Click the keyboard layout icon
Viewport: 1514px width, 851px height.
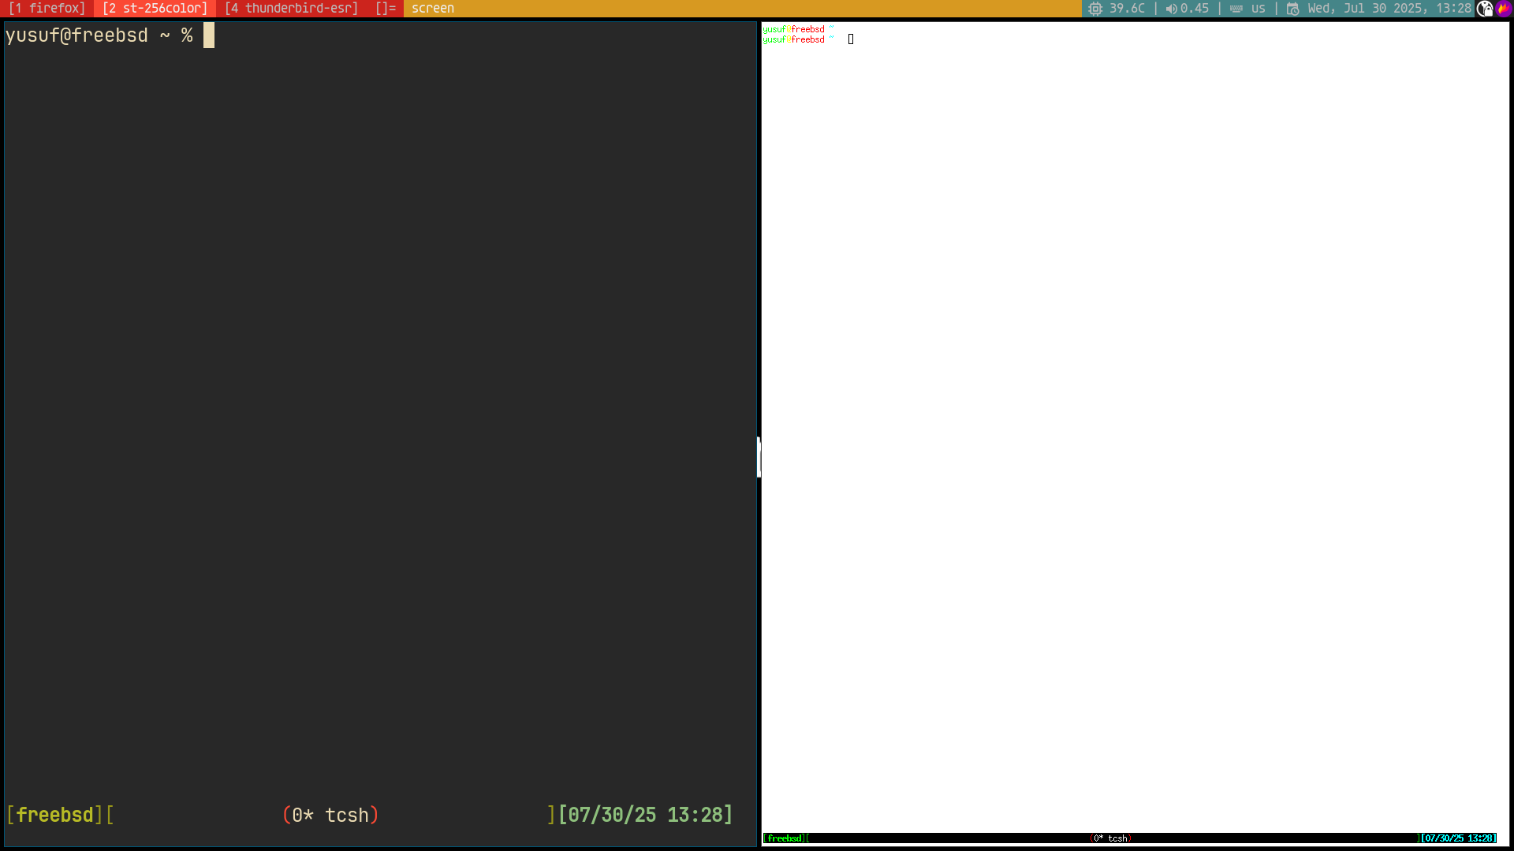[1236, 9]
